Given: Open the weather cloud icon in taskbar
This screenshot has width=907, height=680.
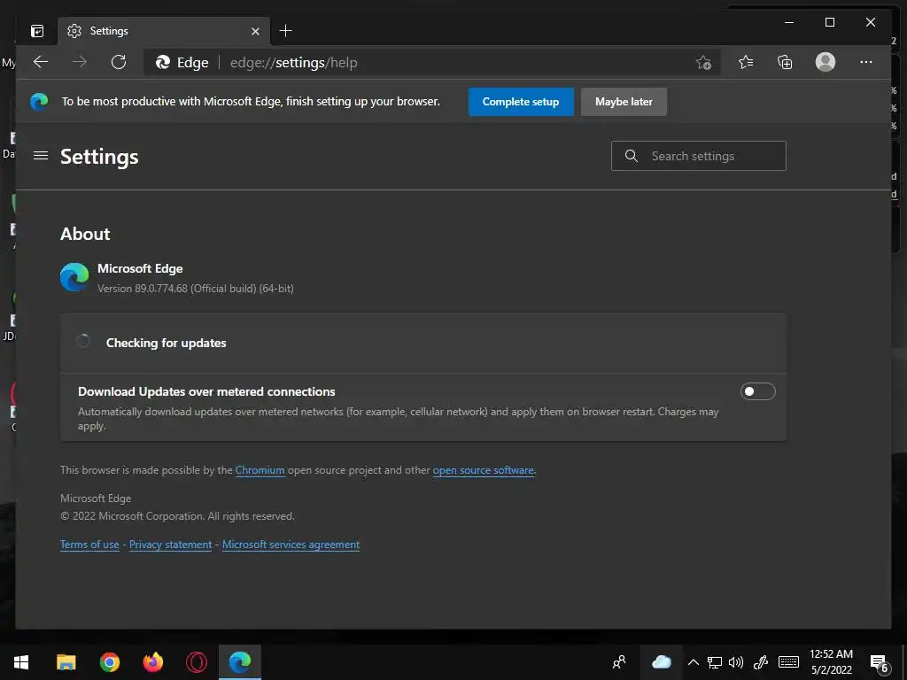Looking at the screenshot, I should tap(661, 662).
